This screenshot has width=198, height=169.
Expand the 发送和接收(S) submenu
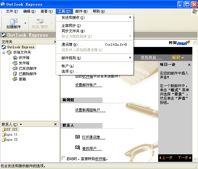click(x=95, y=17)
